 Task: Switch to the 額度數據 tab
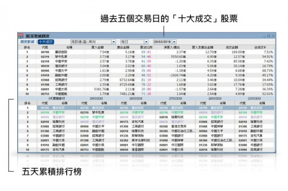tap(27, 42)
